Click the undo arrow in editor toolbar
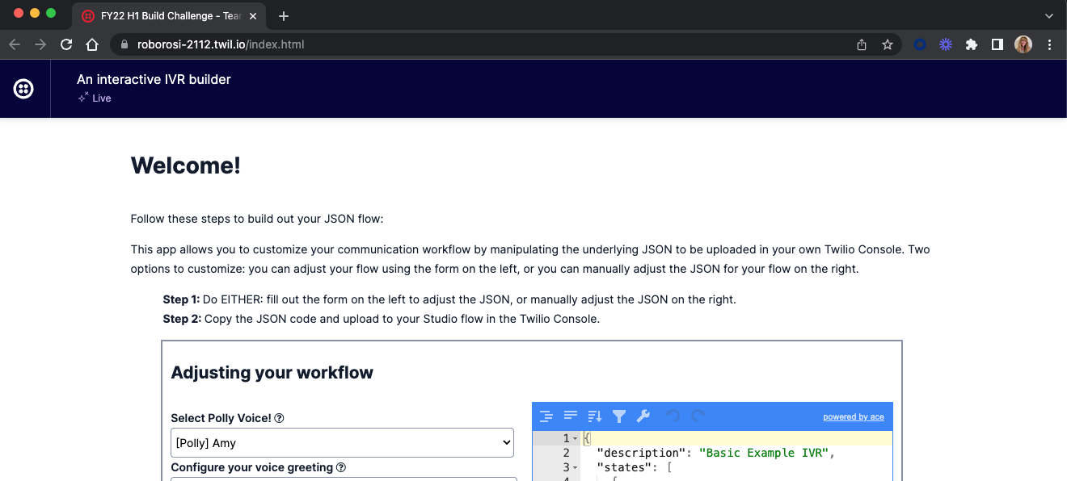Screen dimensions: 1067x481 [673, 416]
